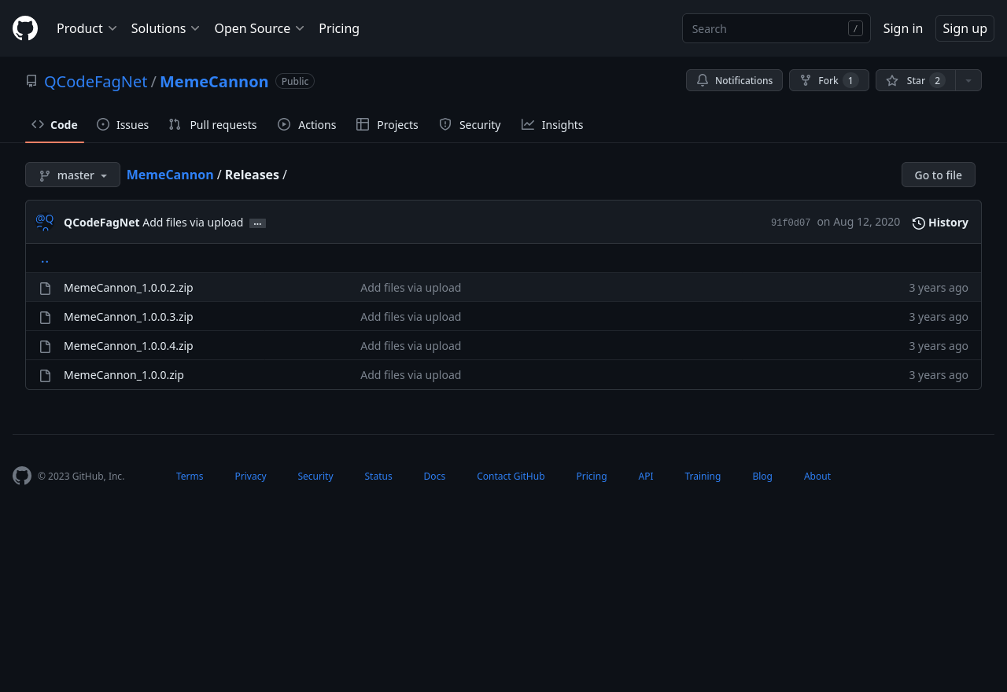The height and width of the screenshot is (692, 1007).
Task: Click the file icon for MemeCannon_1.0.0.3.zip
Action: tap(46, 317)
